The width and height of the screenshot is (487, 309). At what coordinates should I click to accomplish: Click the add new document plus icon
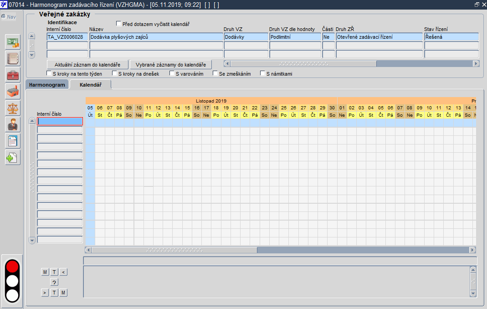coord(13,158)
